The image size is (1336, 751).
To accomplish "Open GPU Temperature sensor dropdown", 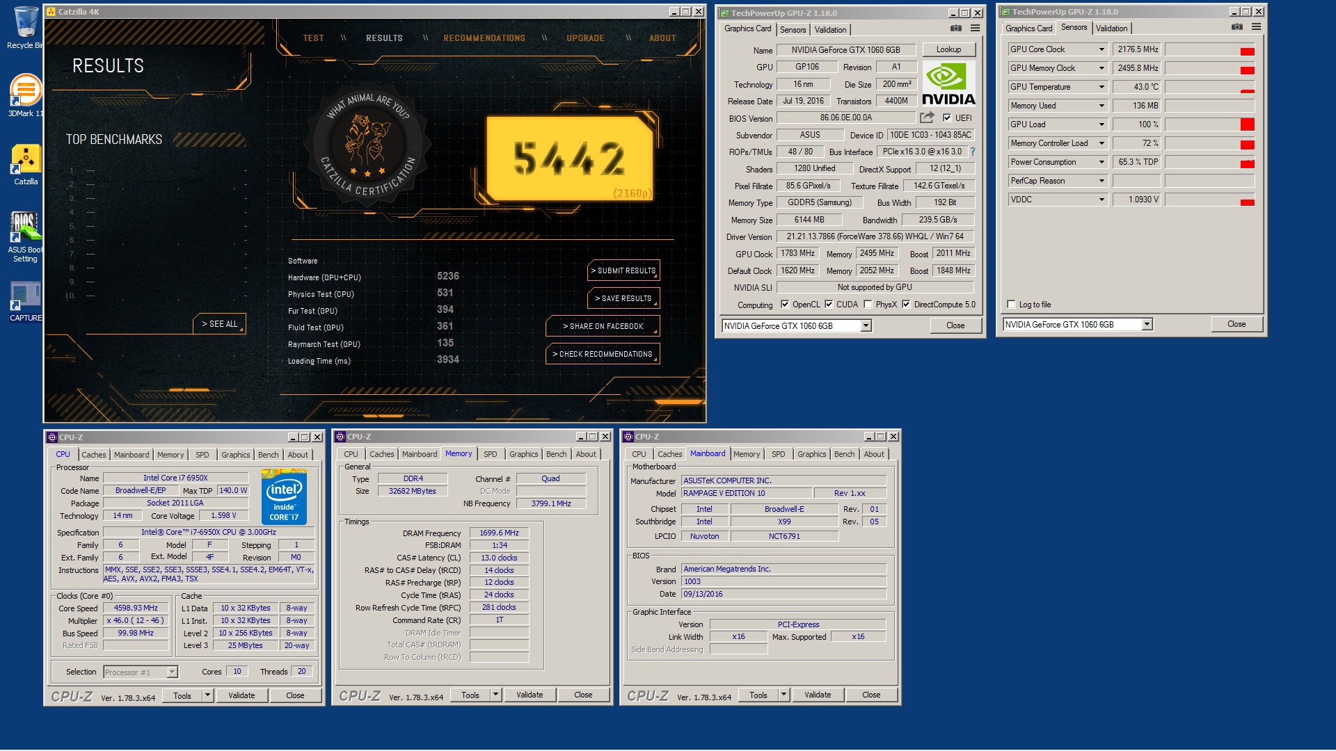I will click(1102, 87).
